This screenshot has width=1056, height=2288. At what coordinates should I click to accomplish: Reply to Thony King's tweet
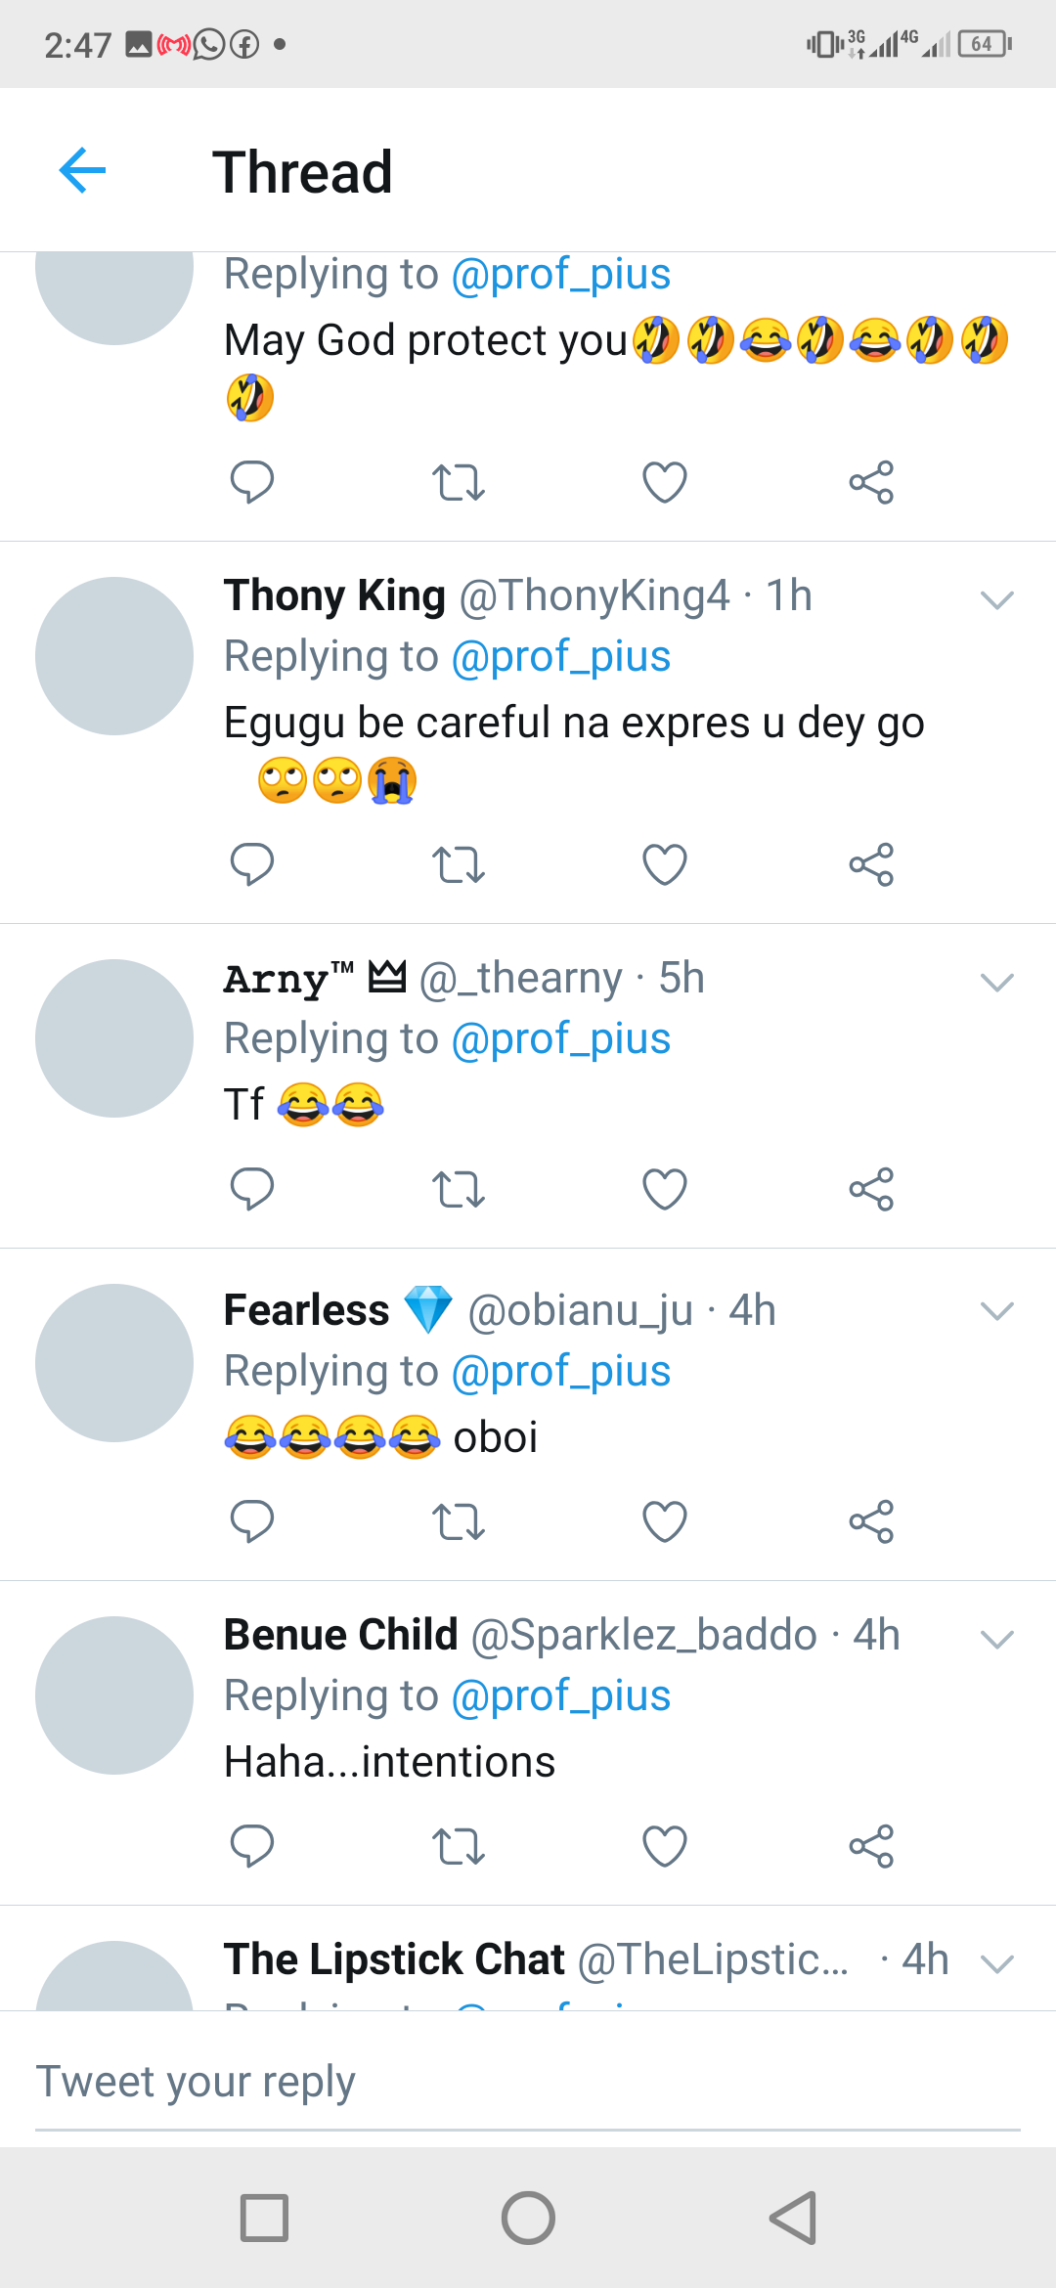[251, 864]
